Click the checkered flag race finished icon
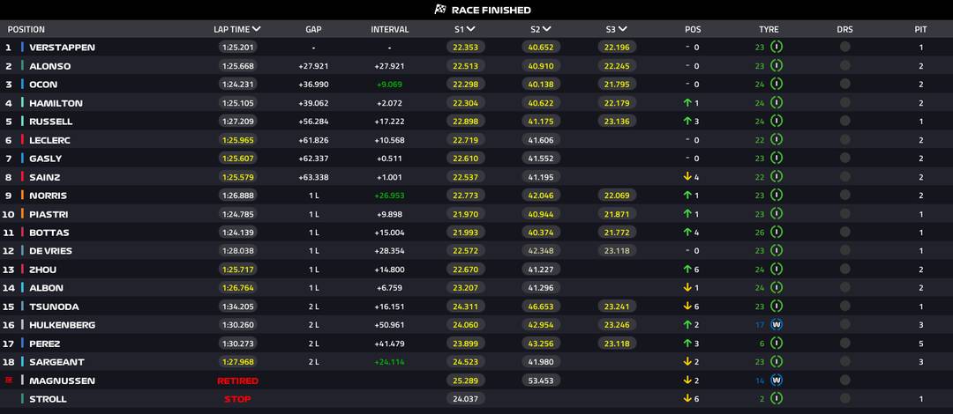953x414 pixels. click(440, 10)
